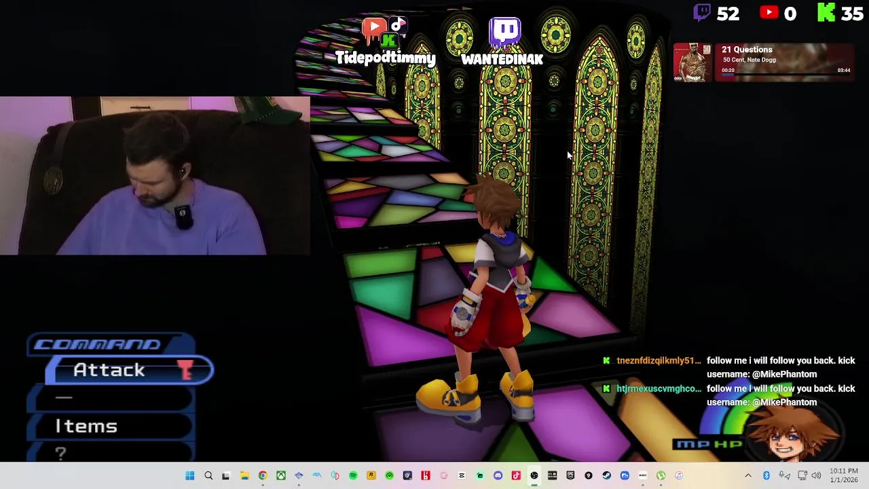Image resolution: width=869 pixels, height=489 pixels.
Task: Click the YouTube logo above Tidepodtimmy
Action: click(x=373, y=29)
